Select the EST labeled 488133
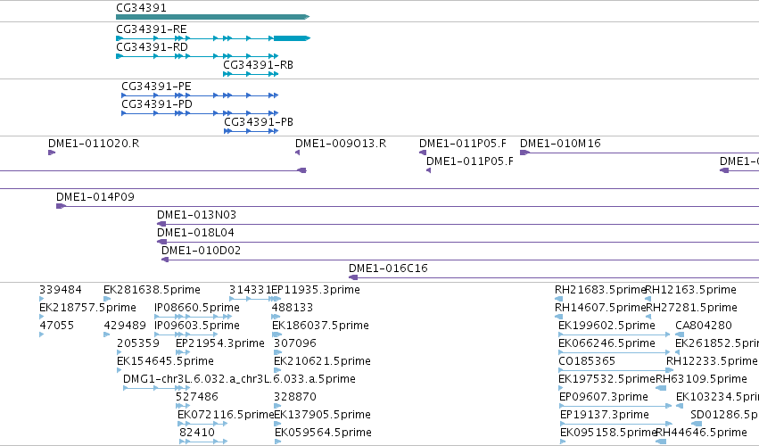Screen dimensions: 759x446 point(276,317)
